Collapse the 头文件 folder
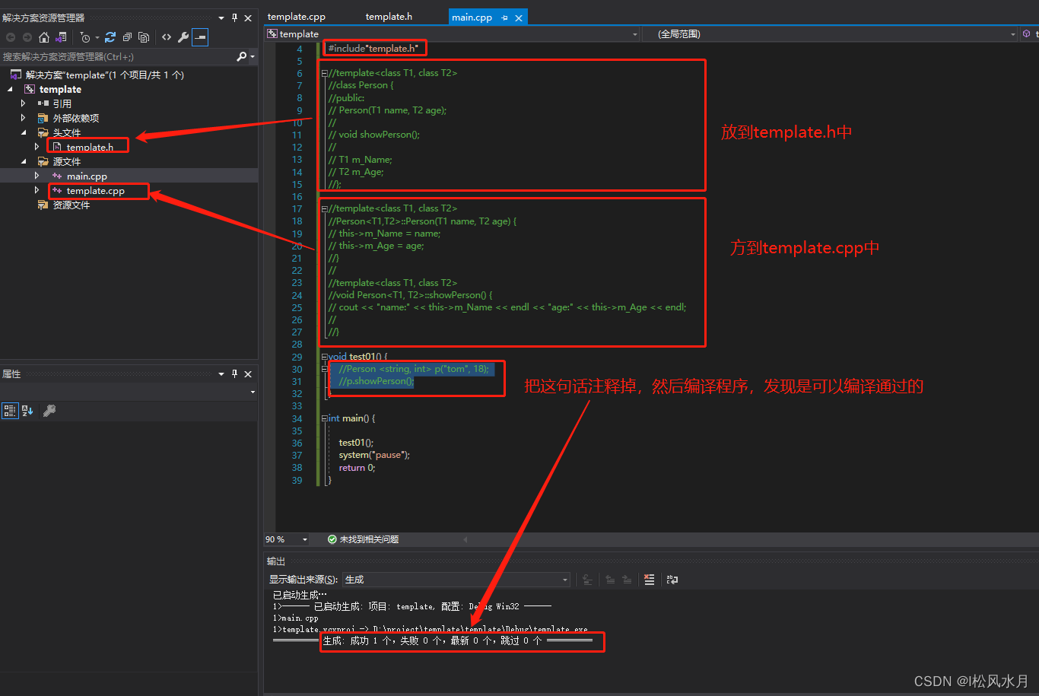 coord(24,132)
